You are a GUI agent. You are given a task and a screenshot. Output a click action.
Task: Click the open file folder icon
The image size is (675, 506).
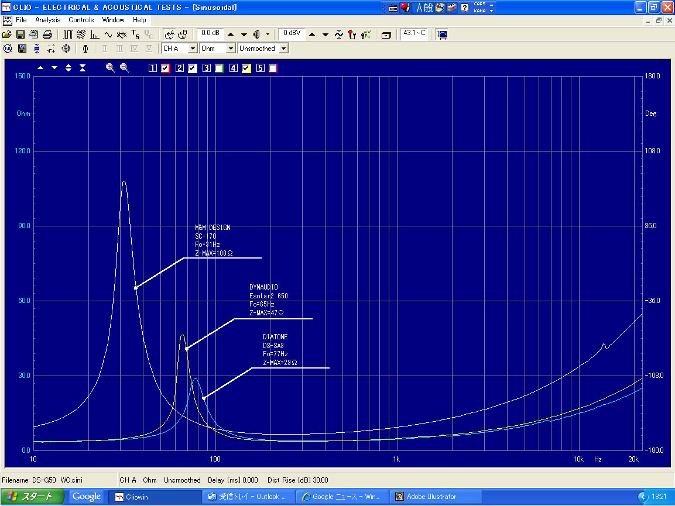[7, 35]
